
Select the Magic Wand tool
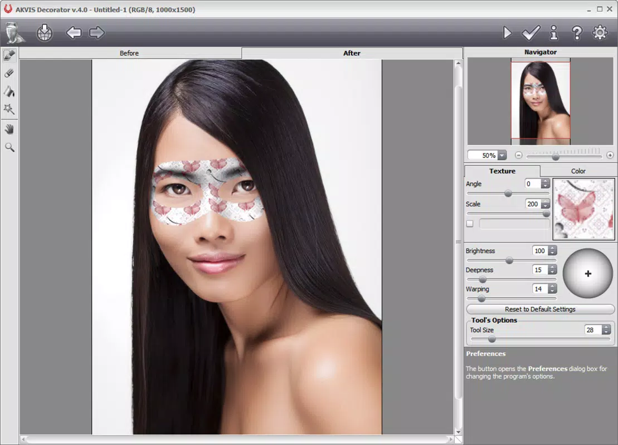coord(9,109)
